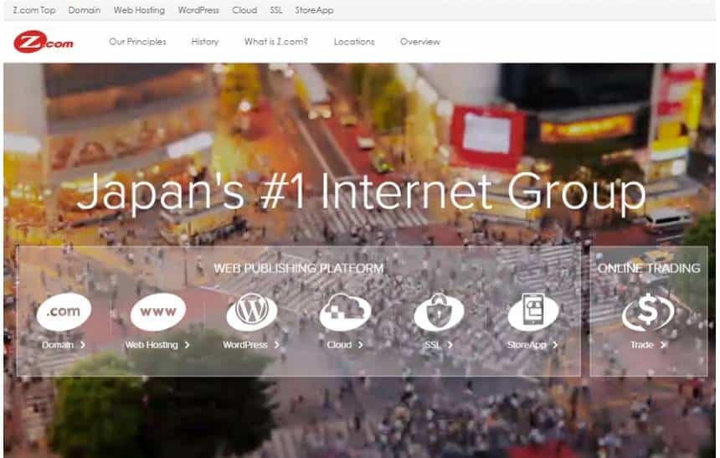Open Cloud in the top bar
Screen dimensions: 720x458
(244, 10)
